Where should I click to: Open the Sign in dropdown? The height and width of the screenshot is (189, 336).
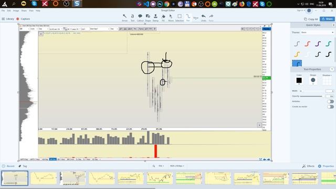[301, 10]
